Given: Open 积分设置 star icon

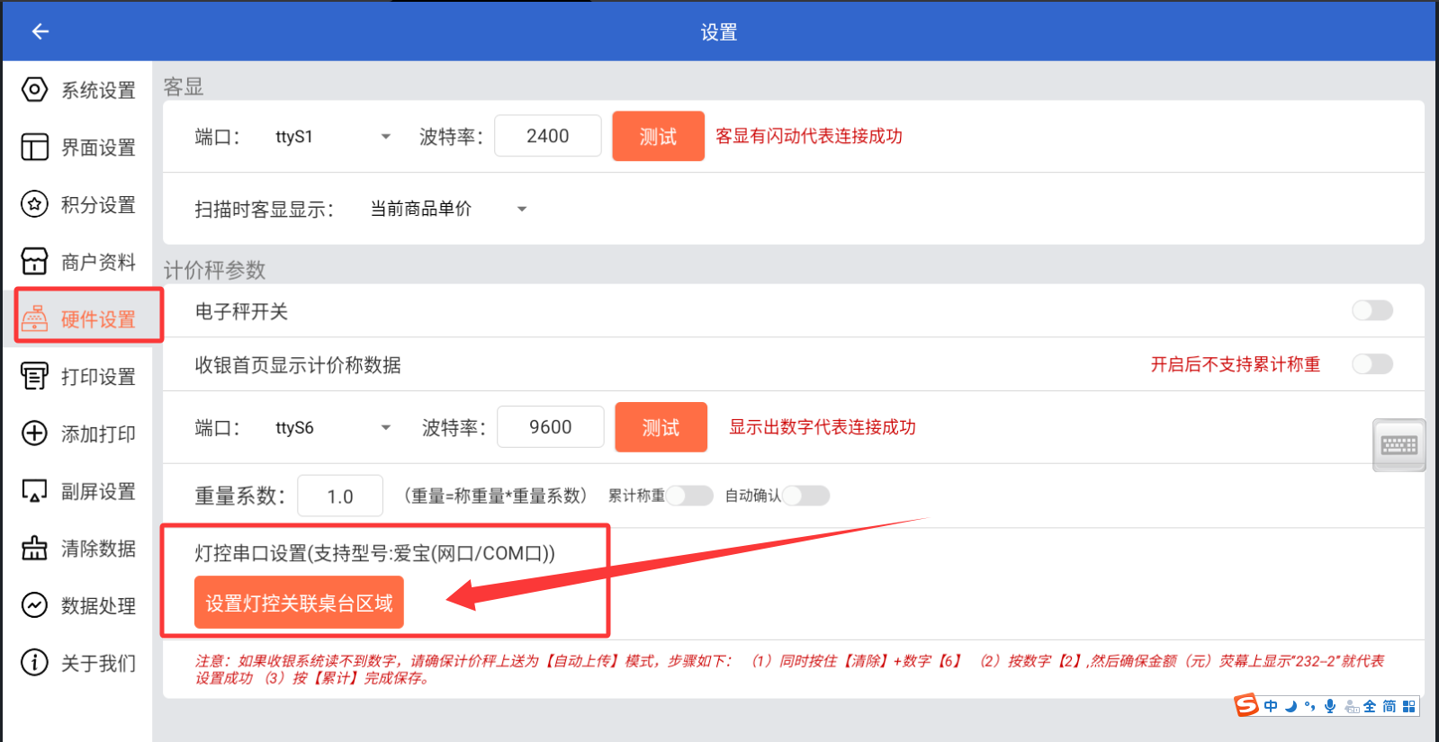Looking at the screenshot, I should [34, 204].
